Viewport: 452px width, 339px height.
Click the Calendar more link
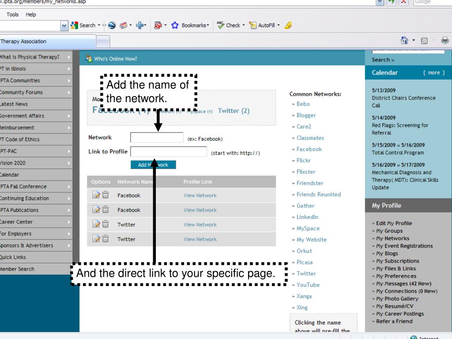[x=434, y=73]
